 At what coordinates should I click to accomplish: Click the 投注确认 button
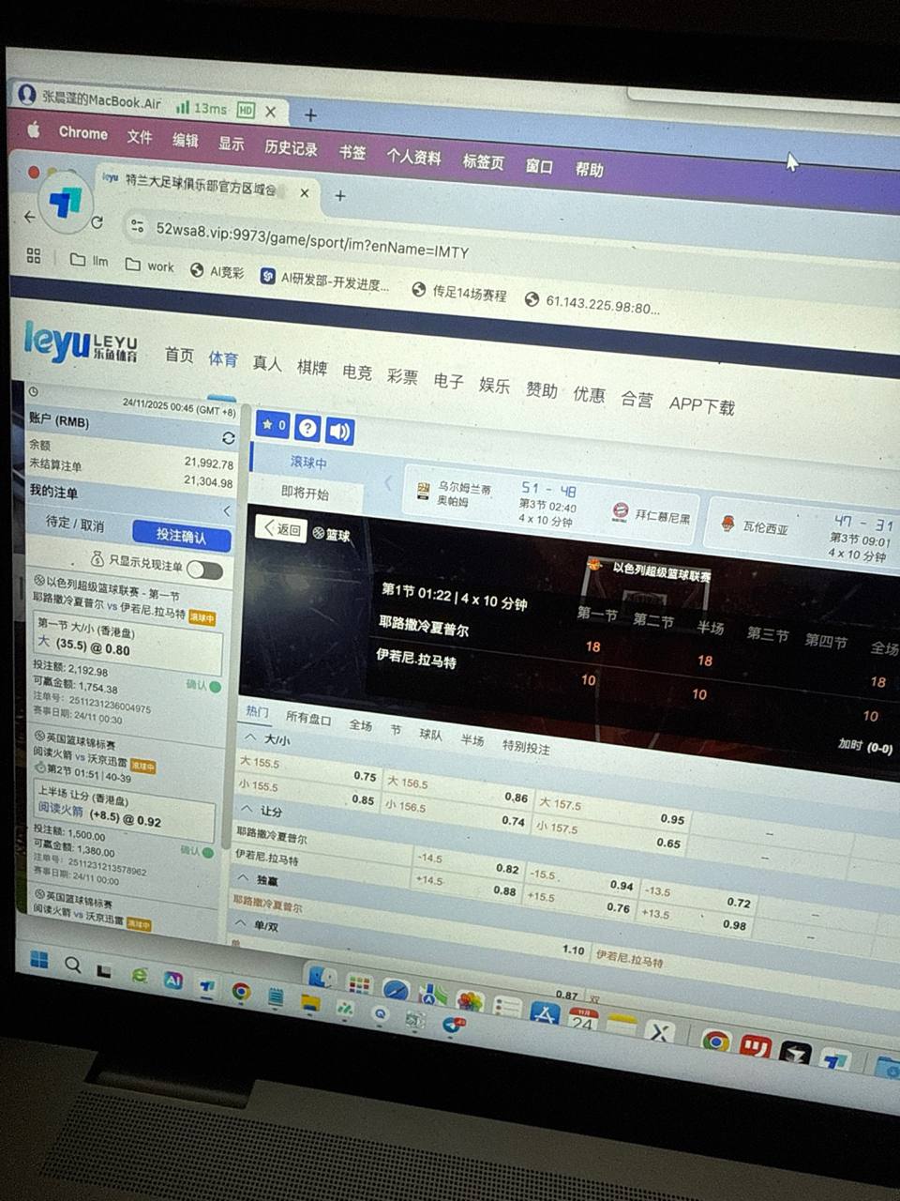click(x=181, y=536)
